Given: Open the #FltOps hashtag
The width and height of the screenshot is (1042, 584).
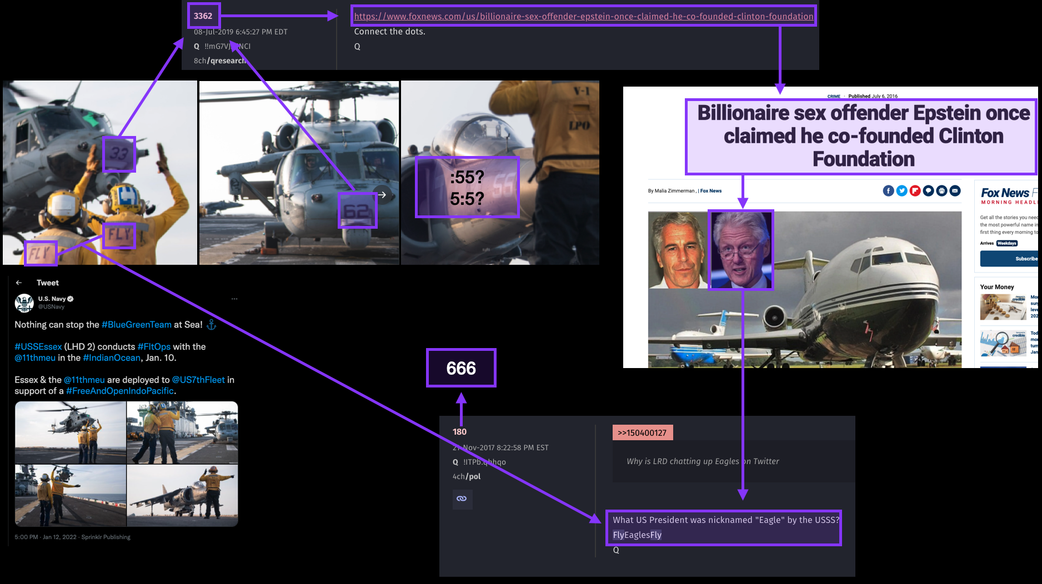Looking at the screenshot, I should tap(154, 346).
